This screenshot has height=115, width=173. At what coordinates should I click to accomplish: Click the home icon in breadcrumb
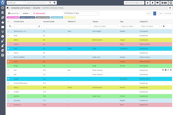[8, 8]
